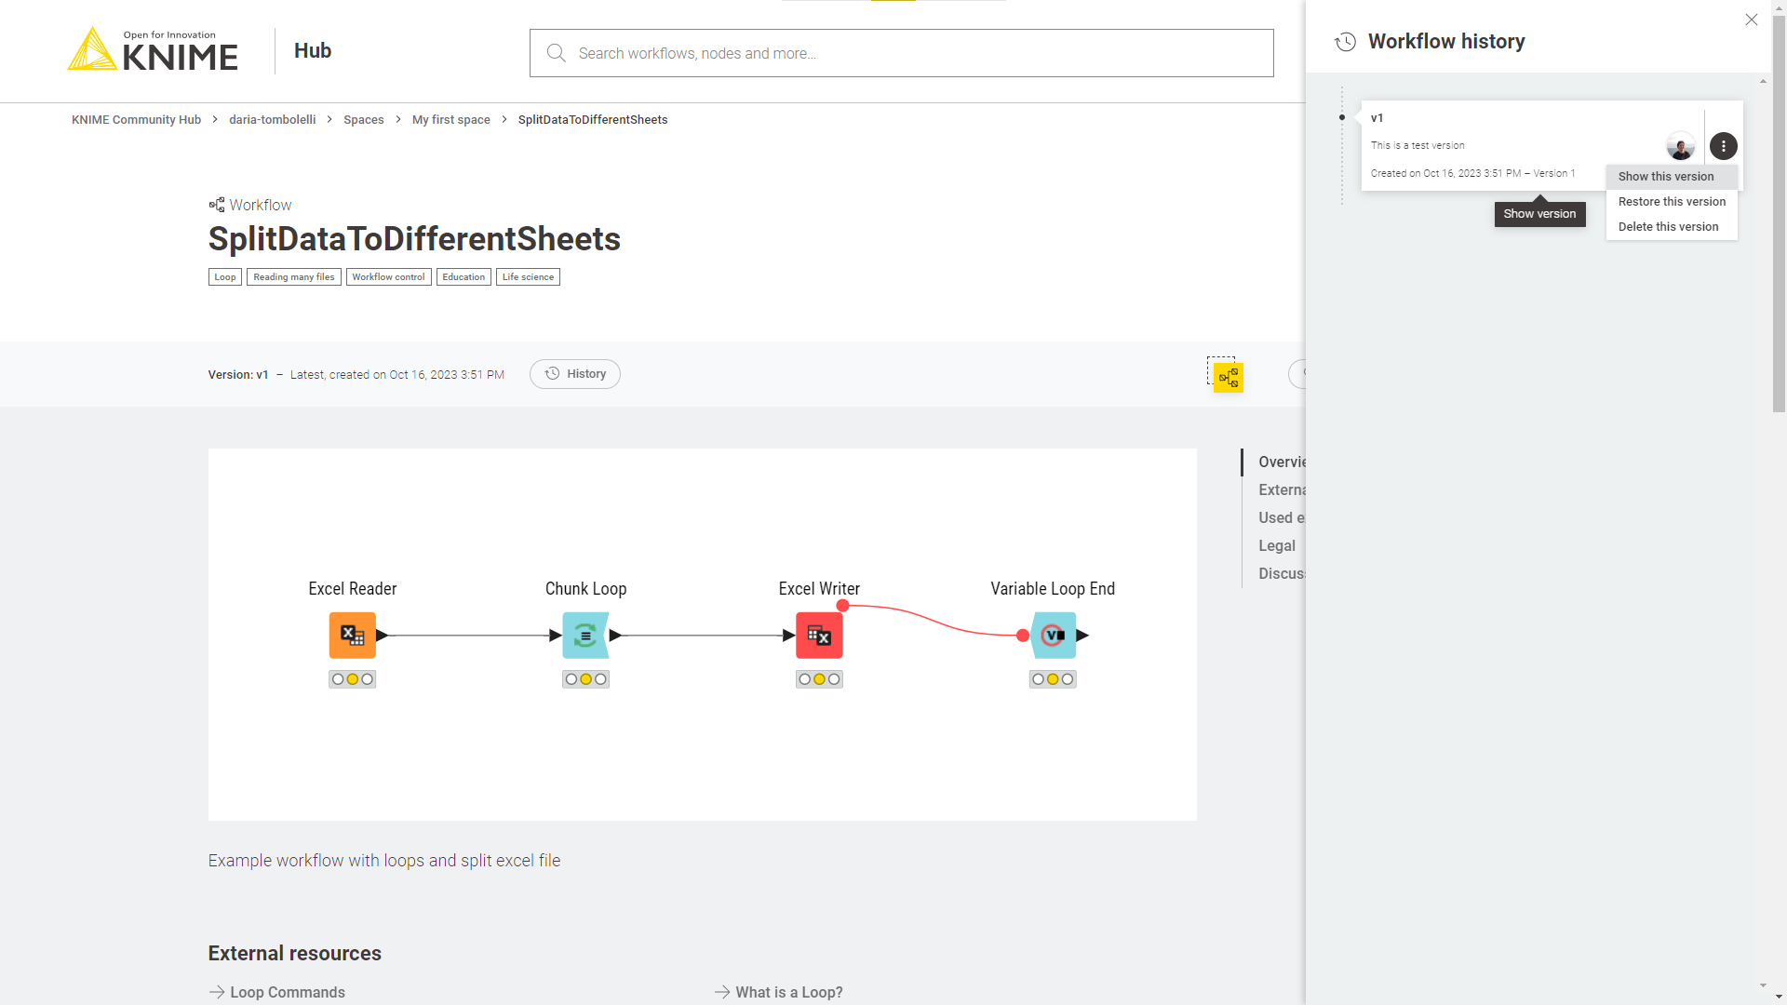
Task: Close the Workflow history panel
Action: 1751,20
